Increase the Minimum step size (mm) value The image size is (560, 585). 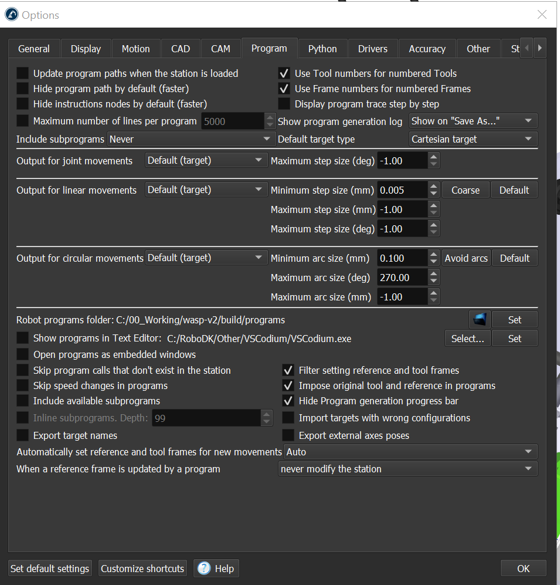(x=433, y=187)
